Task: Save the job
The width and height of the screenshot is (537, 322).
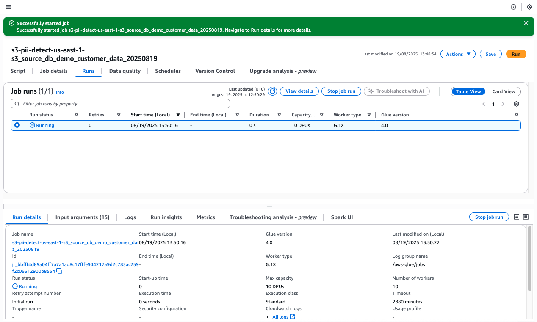Action: coord(490,54)
